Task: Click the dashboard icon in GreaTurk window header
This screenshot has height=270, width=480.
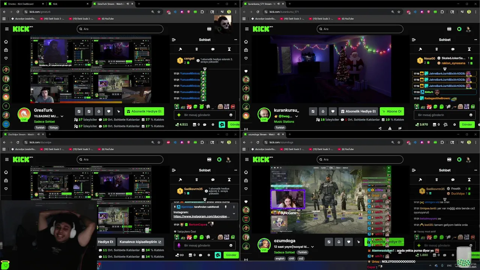Action: [x=209, y=29]
